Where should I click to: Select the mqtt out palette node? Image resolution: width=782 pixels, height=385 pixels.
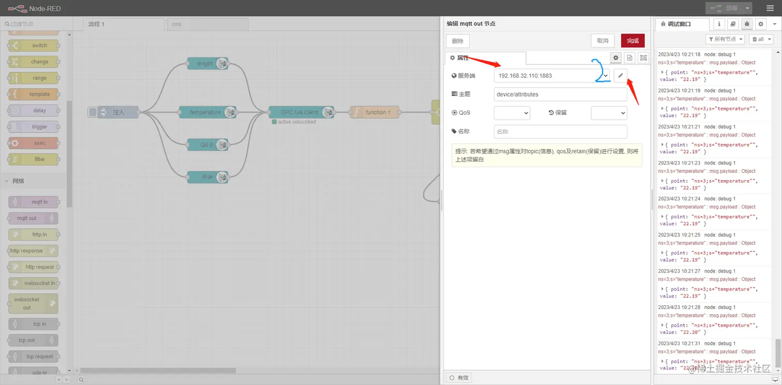coord(33,218)
